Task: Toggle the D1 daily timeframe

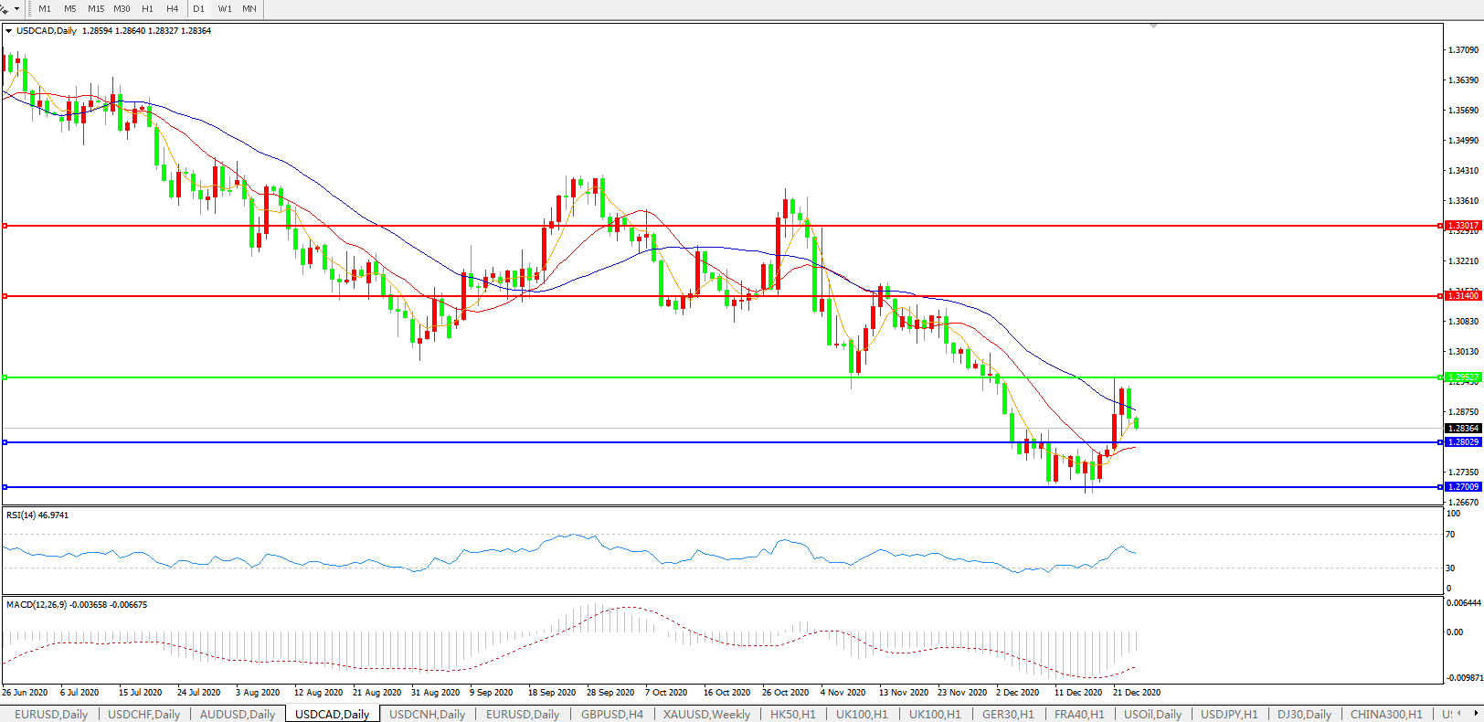Action: pos(198,8)
